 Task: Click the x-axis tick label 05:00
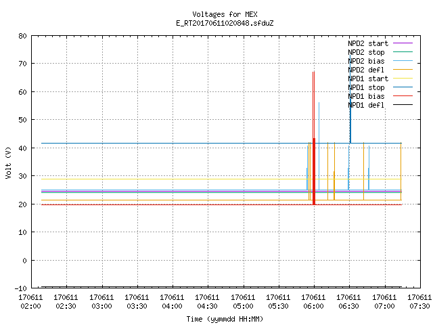tap(243, 306)
